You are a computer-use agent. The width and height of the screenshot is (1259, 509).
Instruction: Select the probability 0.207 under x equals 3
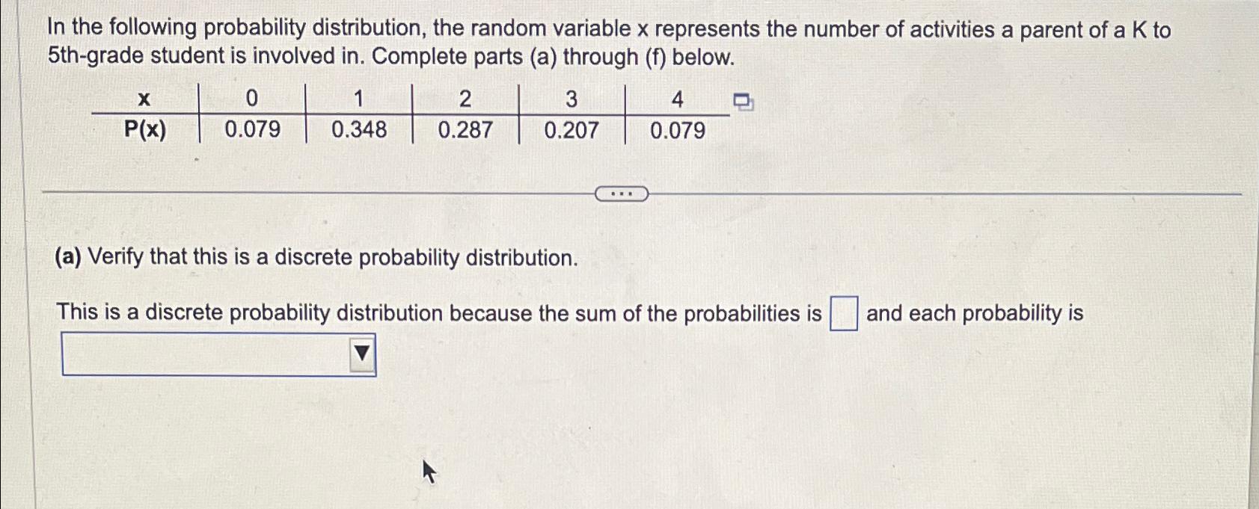pos(572,132)
